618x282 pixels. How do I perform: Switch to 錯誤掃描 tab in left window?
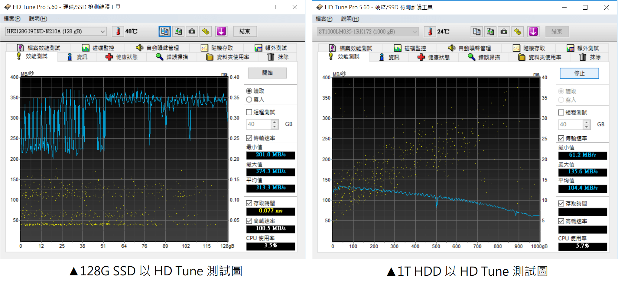click(172, 57)
